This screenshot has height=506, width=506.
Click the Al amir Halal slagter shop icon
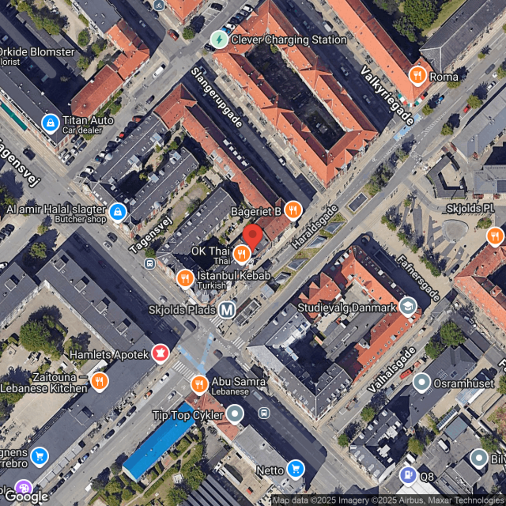point(118,212)
